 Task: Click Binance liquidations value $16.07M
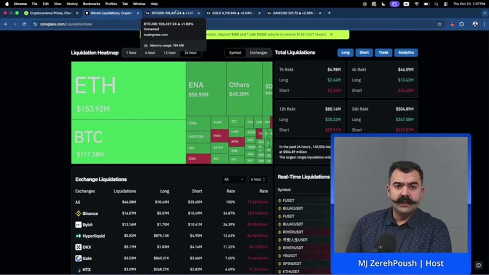129,214
